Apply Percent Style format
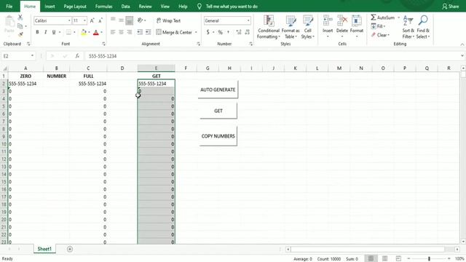 pos(220,32)
